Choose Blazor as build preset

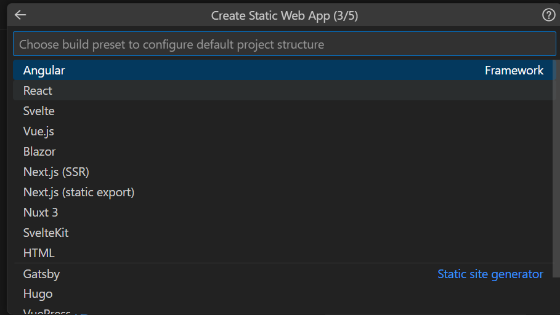(x=39, y=152)
